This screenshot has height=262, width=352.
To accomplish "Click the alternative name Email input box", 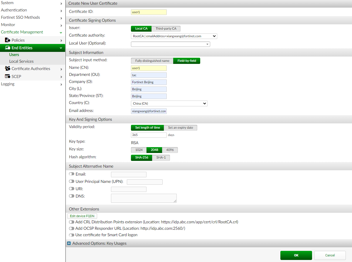I will click(129, 174).
